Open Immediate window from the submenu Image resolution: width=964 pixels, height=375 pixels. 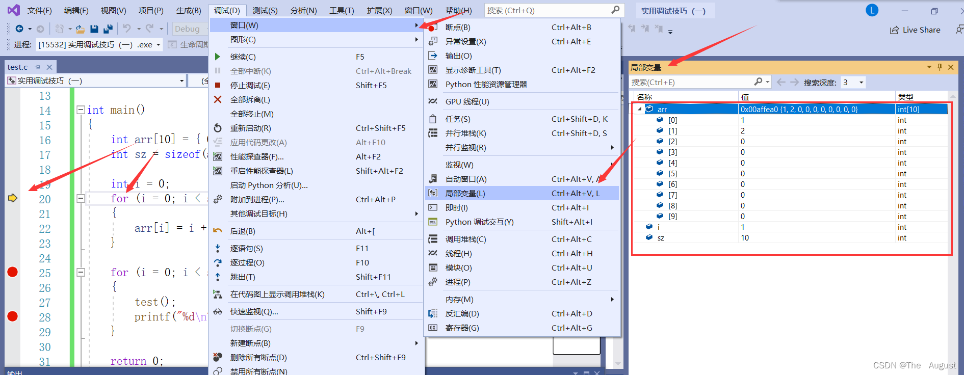(x=522, y=207)
